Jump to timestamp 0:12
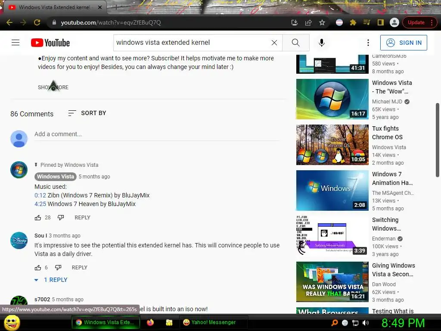This screenshot has height=331, width=441. click(40, 195)
